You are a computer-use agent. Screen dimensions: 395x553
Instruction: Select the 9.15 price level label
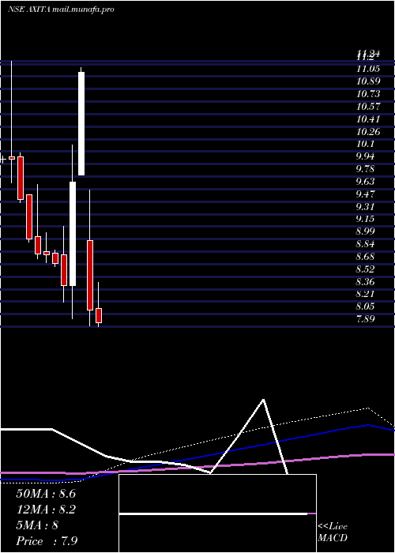[x=365, y=219]
